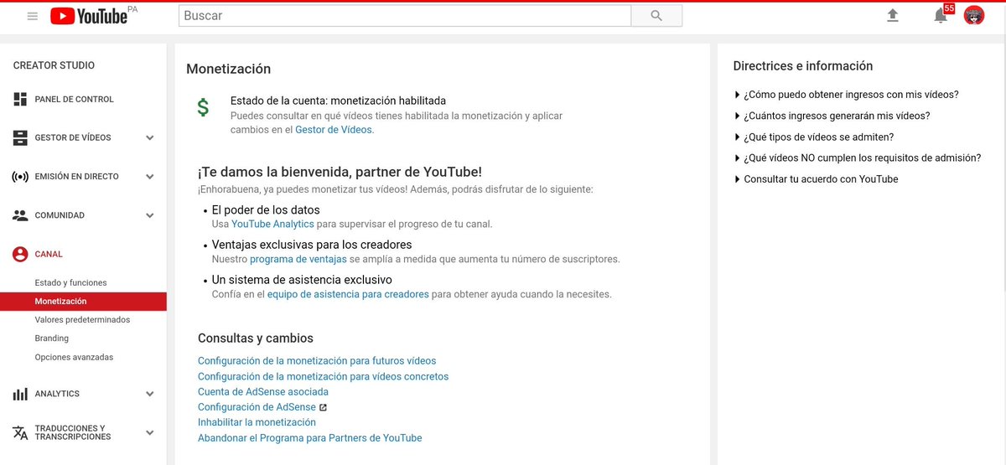Viewport: 1006px width, 465px height.
Task: Expand the Gestor de vídeos chevron
Action: (150, 137)
